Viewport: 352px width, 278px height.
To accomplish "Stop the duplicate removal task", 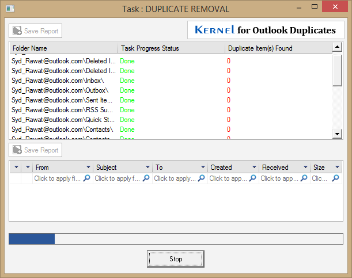I will 176,259.
